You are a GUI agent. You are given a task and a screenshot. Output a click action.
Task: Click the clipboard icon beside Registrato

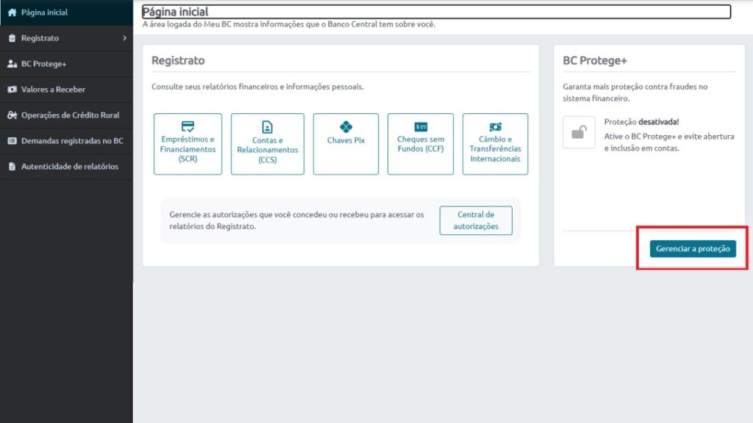coord(12,38)
